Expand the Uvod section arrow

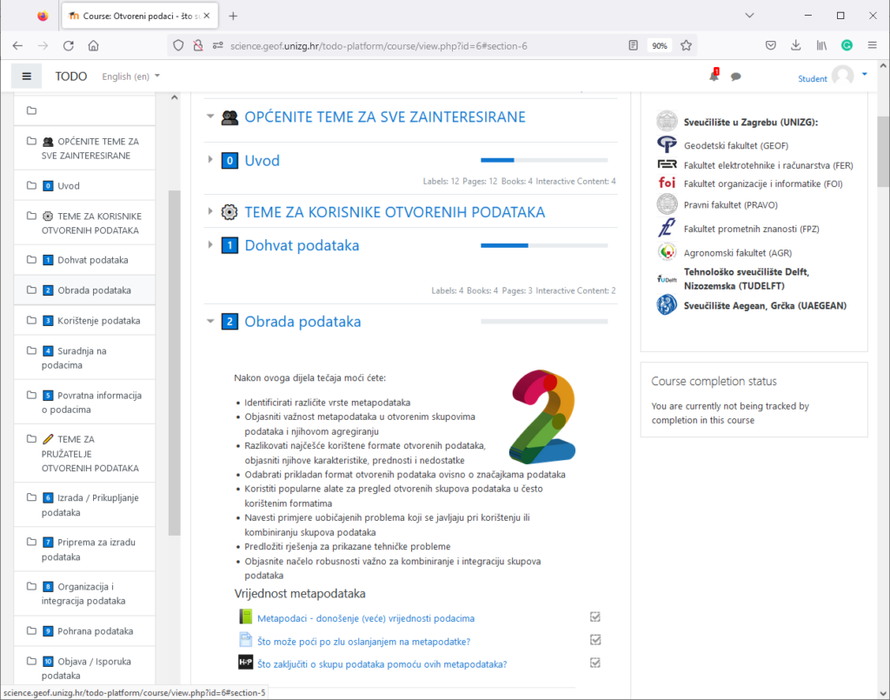pyautogui.click(x=209, y=160)
